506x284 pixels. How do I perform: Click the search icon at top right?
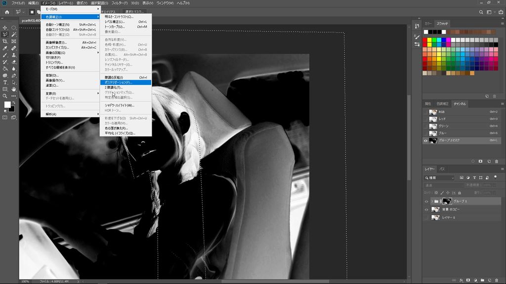coord(481,12)
